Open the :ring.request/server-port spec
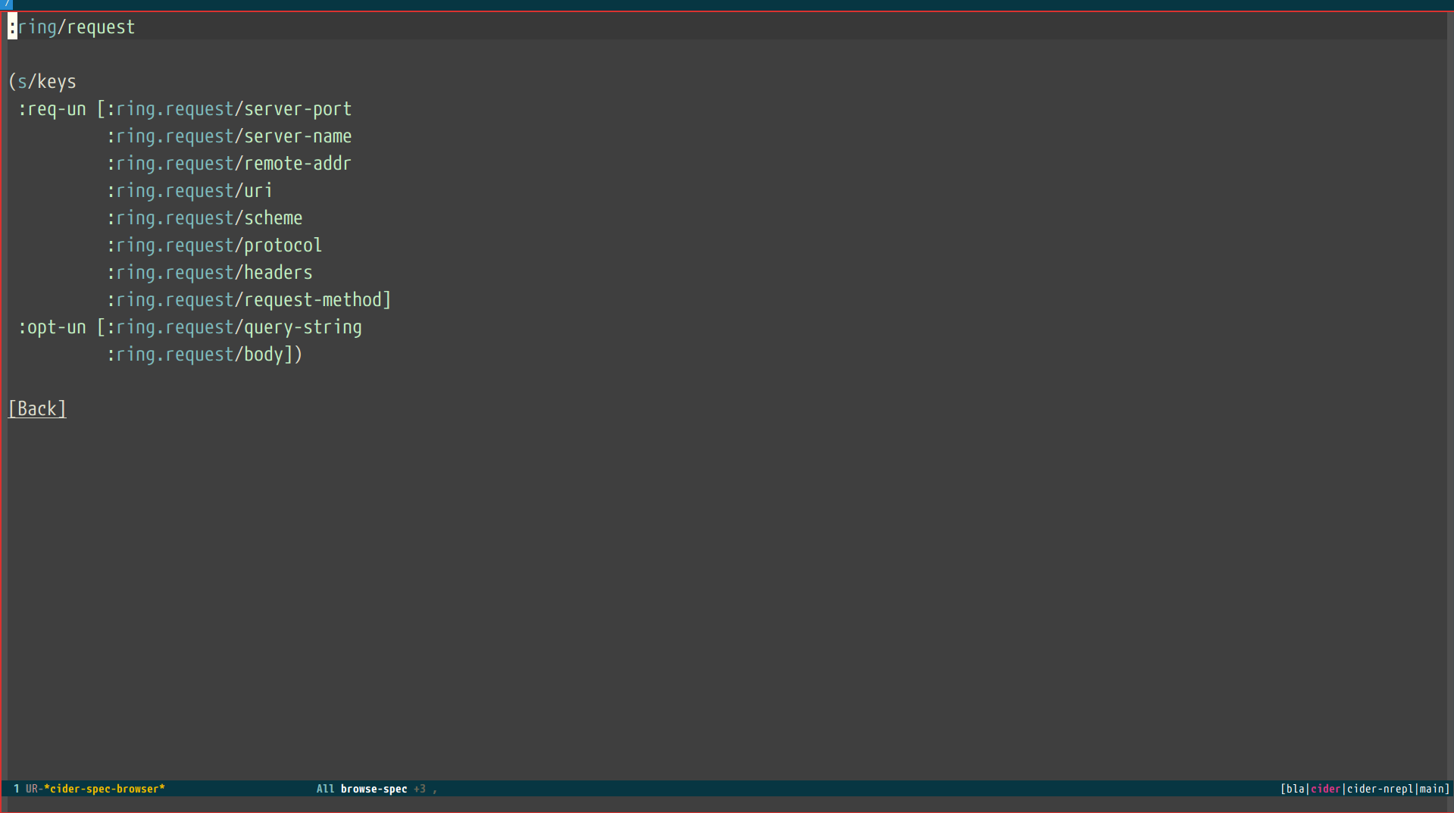This screenshot has width=1454, height=813. [x=229, y=109]
